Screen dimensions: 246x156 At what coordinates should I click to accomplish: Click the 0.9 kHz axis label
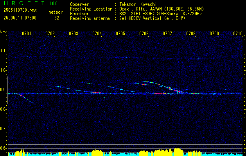point(3,90)
